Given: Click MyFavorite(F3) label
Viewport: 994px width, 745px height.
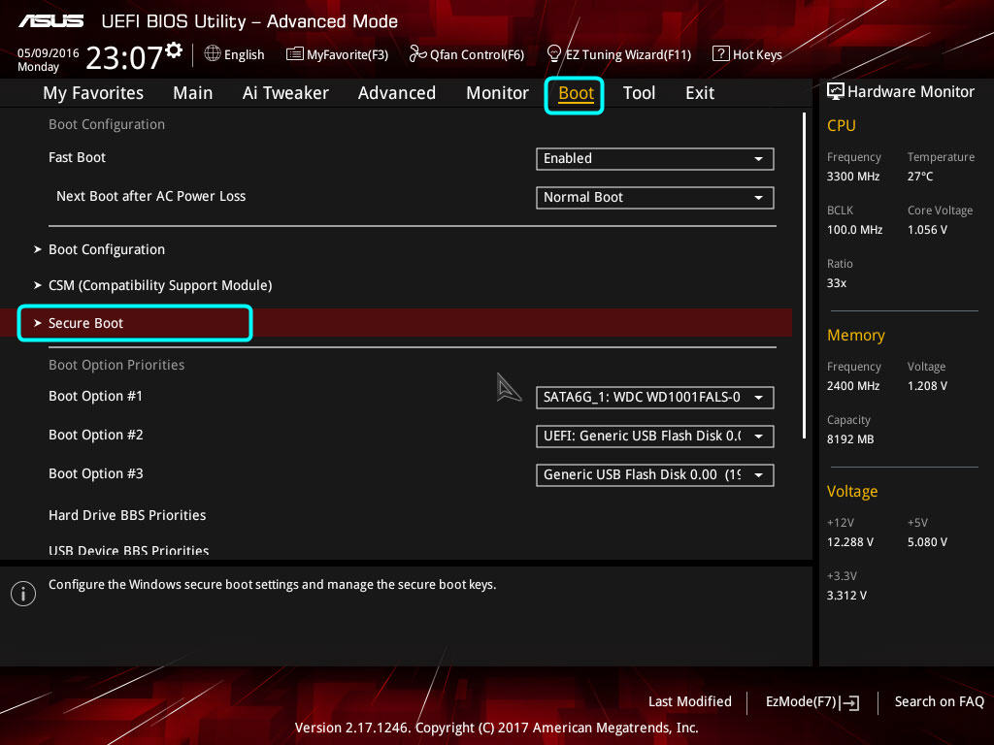Looking at the screenshot, I should 348,54.
